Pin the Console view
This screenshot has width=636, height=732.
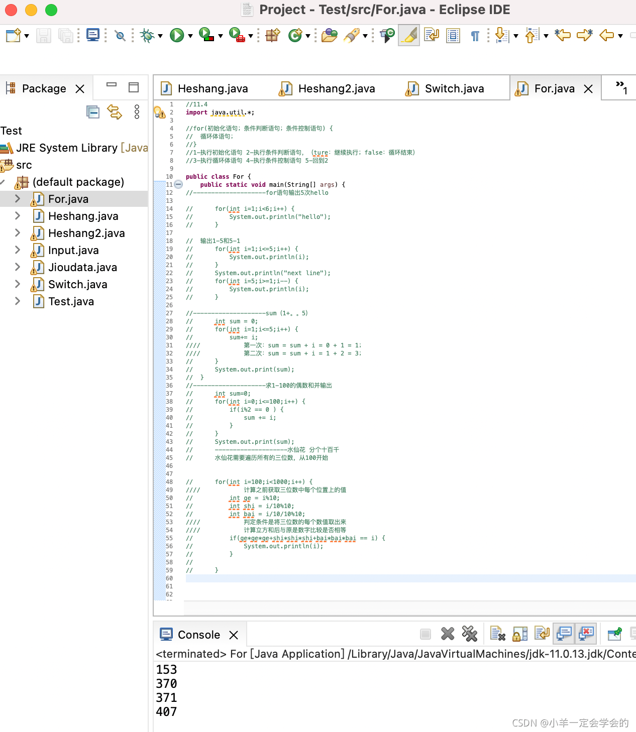click(615, 633)
